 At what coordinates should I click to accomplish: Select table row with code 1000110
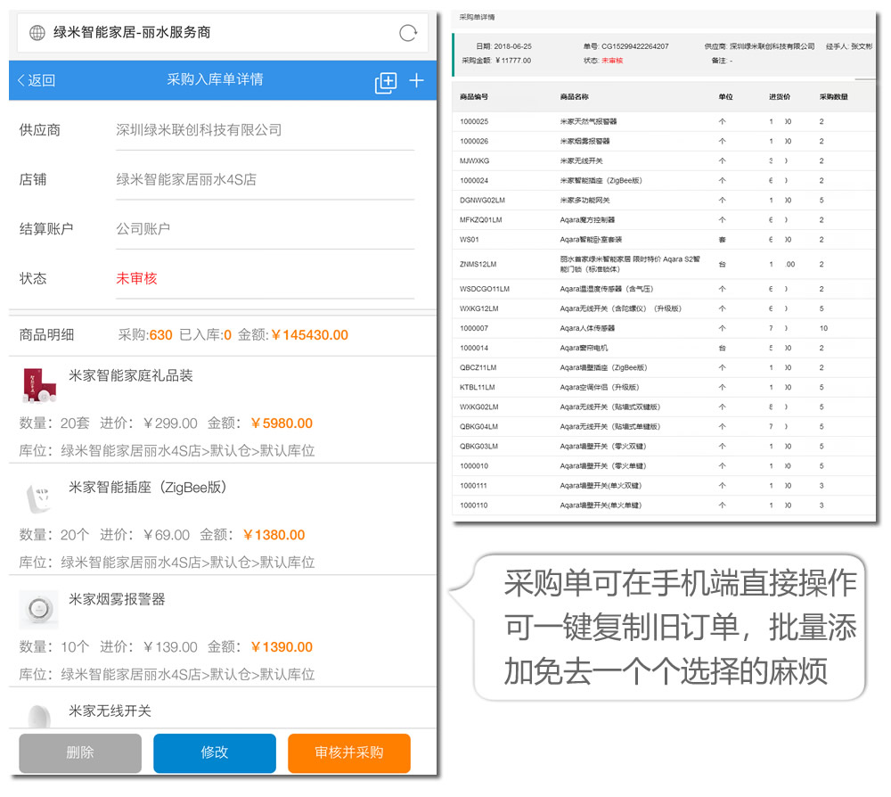pyautogui.click(x=664, y=505)
